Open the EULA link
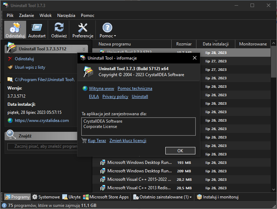 [x=94, y=97]
